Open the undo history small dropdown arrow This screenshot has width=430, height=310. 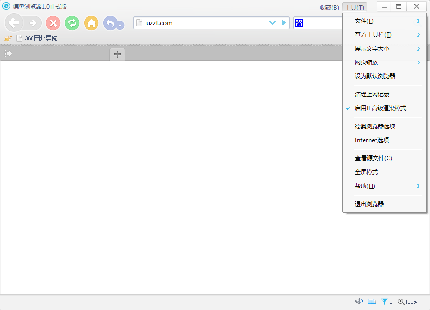(120, 25)
